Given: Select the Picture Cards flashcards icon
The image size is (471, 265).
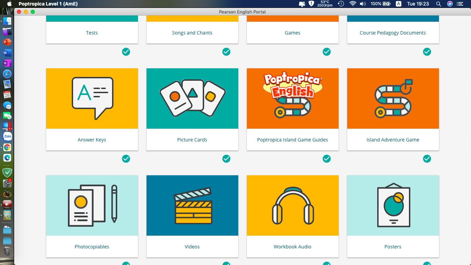Looking at the screenshot, I should pos(192,98).
